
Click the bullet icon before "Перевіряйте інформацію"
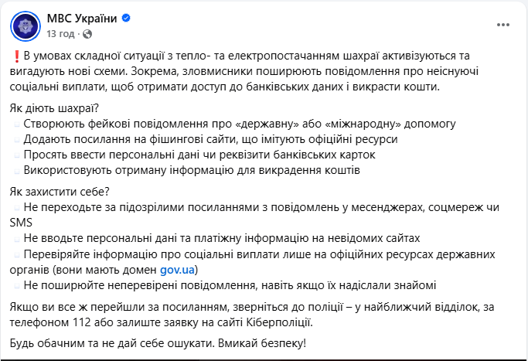pyautogui.click(x=17, y=254)
